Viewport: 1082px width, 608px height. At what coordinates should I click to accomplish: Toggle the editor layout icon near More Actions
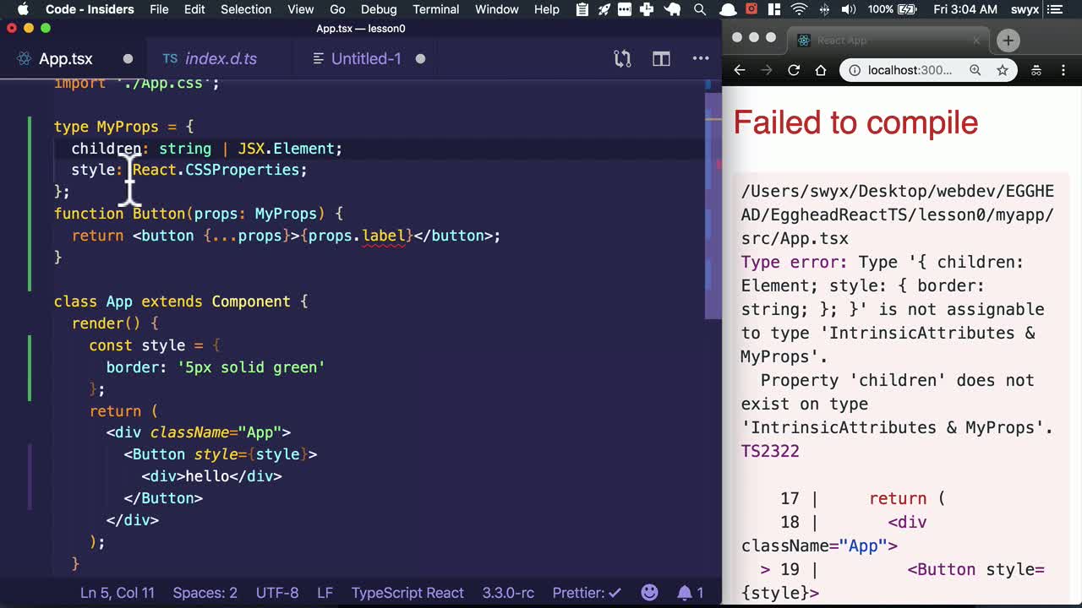coord(660,58)
